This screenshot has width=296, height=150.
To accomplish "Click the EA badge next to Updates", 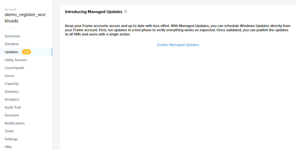I will 26,52.
